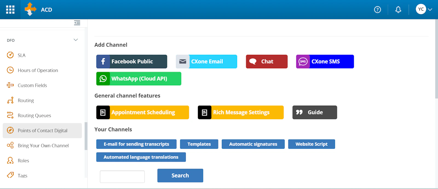Collapse the sidebar using the menu-fold icon

point(77,23)
